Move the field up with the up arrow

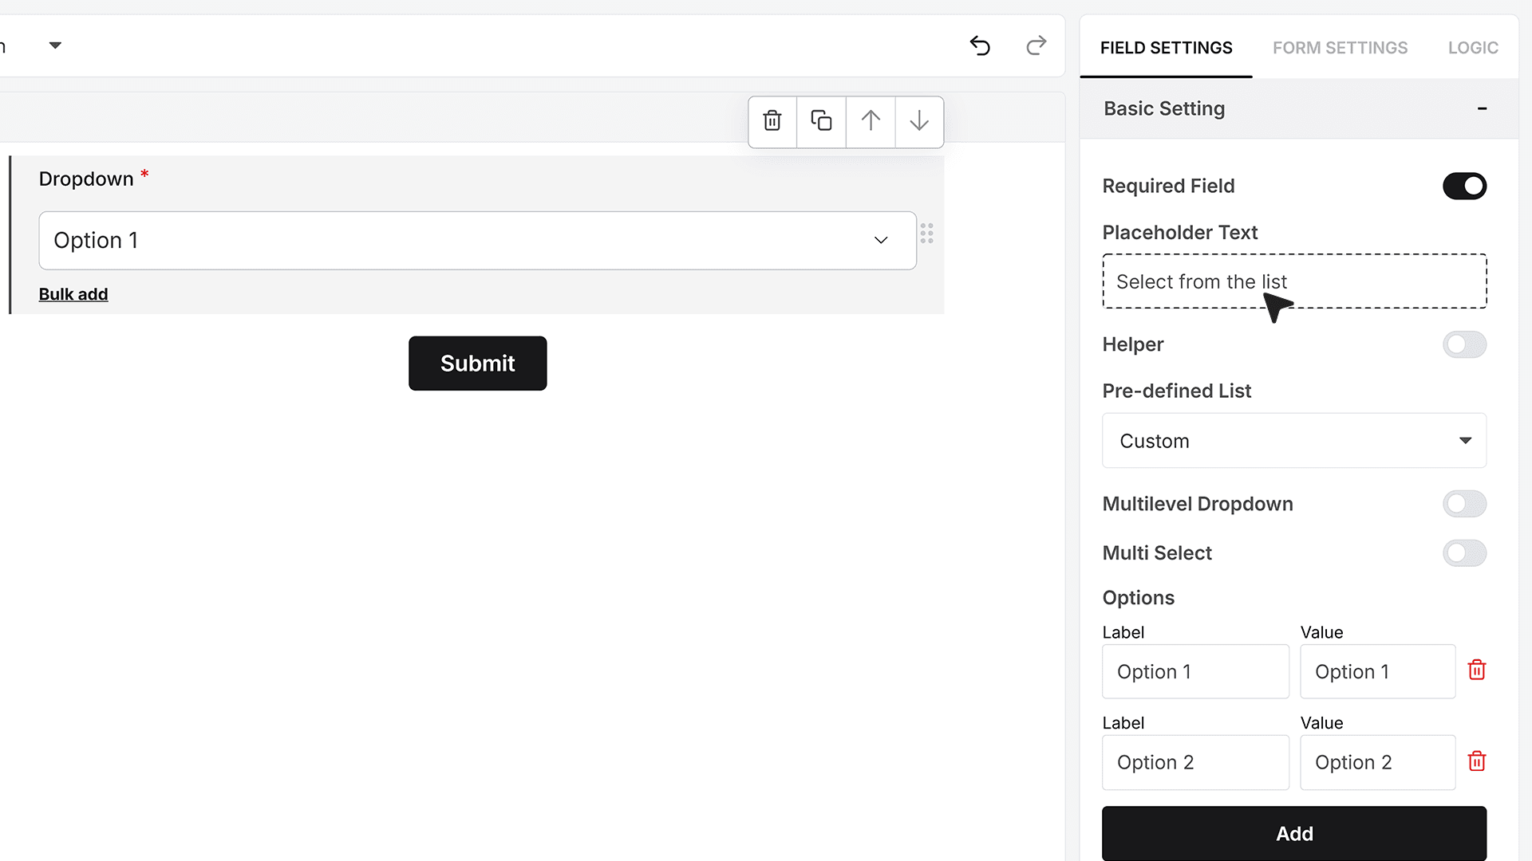pyautogui.click(x=871, y=121)
